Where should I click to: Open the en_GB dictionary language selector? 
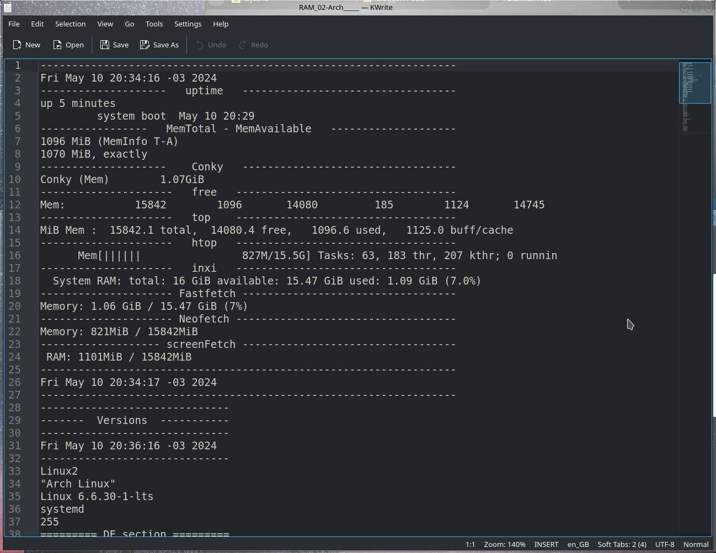point(578,544)
